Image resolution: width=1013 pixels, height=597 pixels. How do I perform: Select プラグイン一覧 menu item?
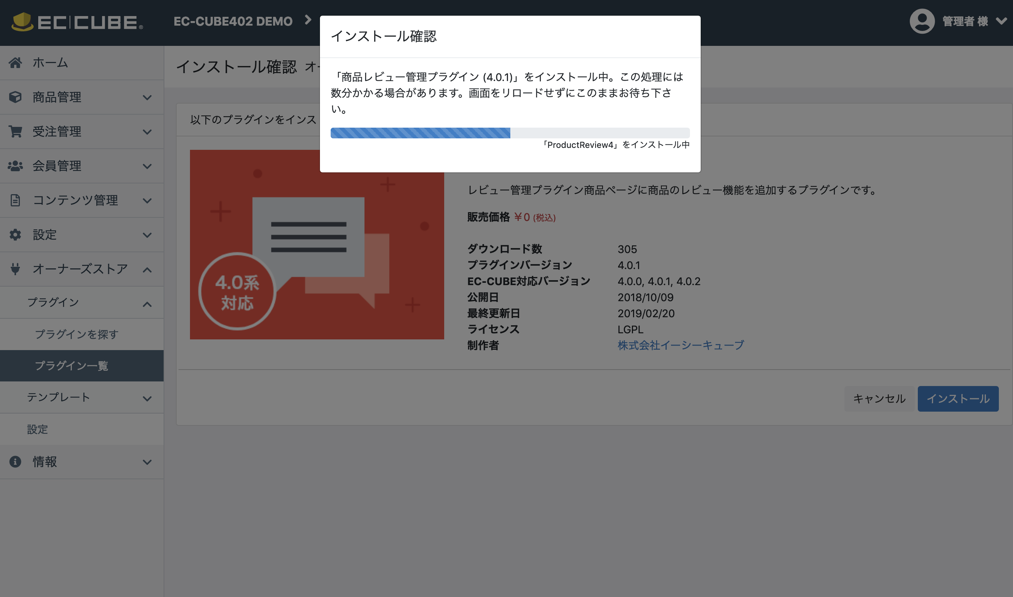pyautogui.click(x=71, y=366)
